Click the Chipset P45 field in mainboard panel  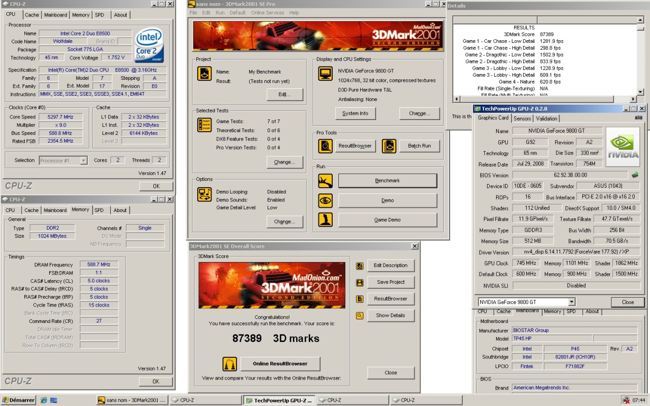pyautogui.click(x=575, y=349)
